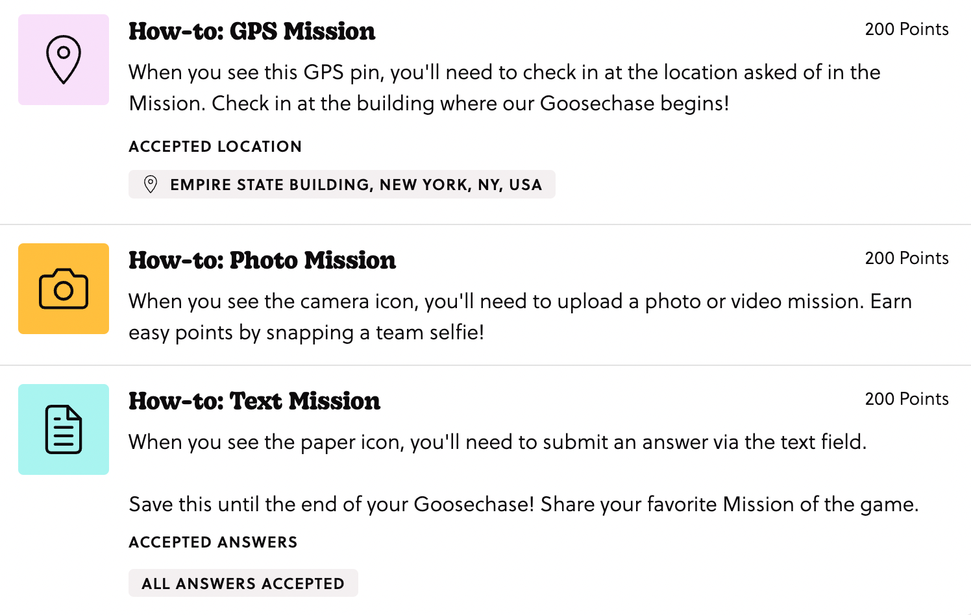Click the 200 Points label on GPS Mission
The image size is (971, 615).
[906, 29]
